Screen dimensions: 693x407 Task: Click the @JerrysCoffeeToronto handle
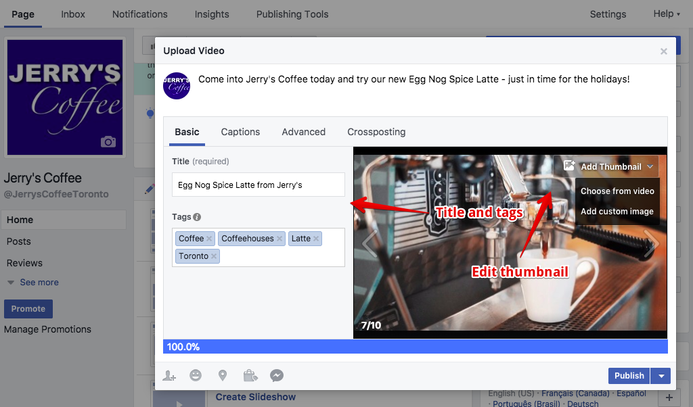pos(56,194)
